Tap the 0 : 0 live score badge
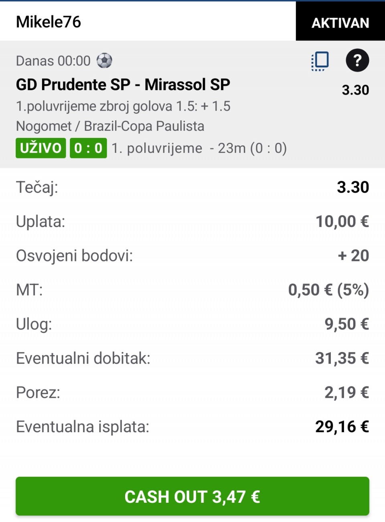The width and height of the screenshot is (385, 522). [x=88, y=148]
